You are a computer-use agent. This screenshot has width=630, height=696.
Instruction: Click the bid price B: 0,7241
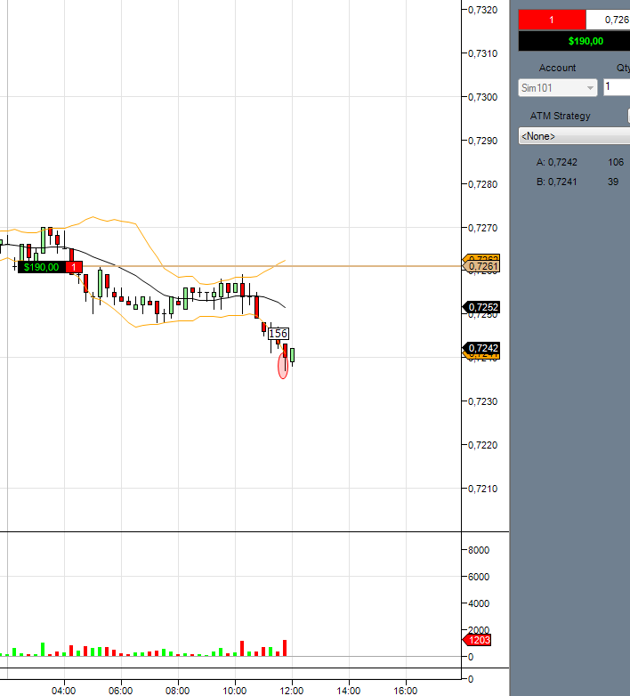point(557,182)
